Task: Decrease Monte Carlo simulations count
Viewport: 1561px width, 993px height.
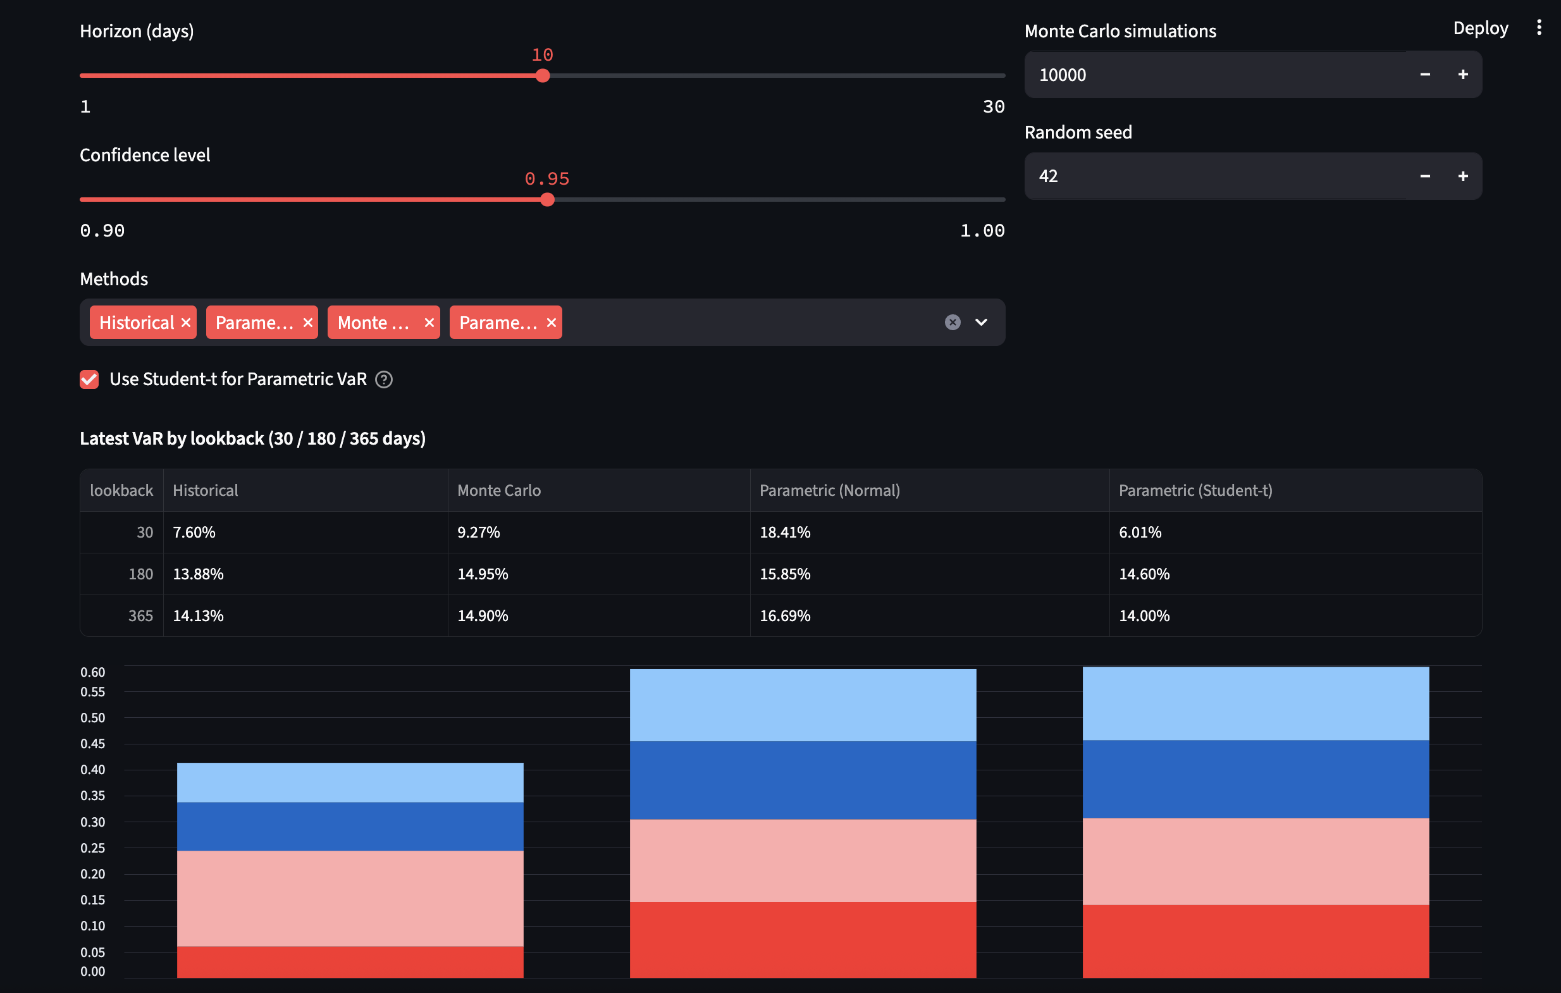Action: [1425, 75]
